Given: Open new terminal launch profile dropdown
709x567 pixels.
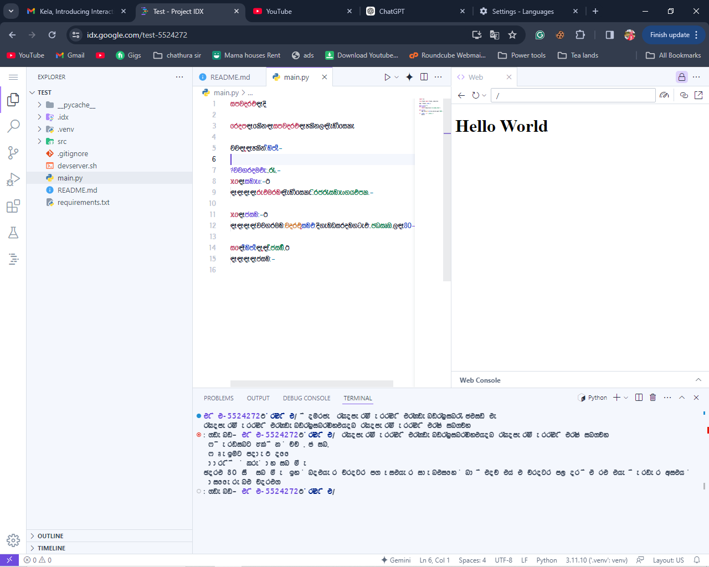Looking at the screenshot, I should 626,398.
